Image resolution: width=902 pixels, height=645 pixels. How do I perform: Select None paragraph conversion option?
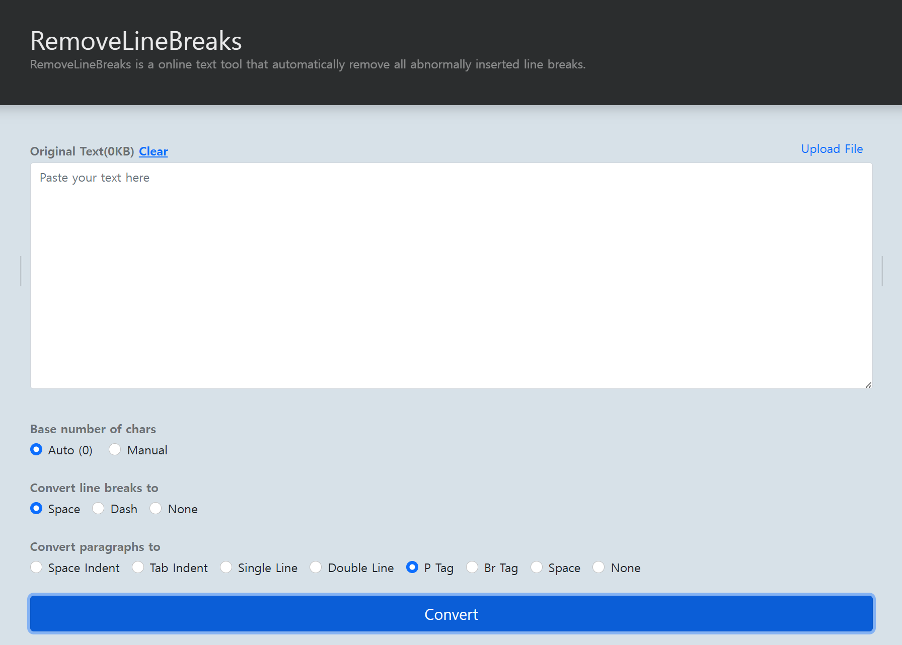click(598, 567)
